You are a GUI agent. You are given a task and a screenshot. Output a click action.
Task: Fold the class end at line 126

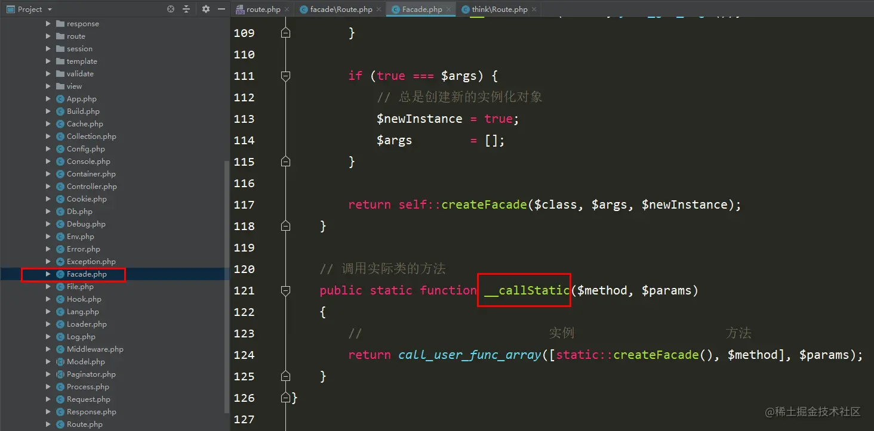click(x=285, y=398)
